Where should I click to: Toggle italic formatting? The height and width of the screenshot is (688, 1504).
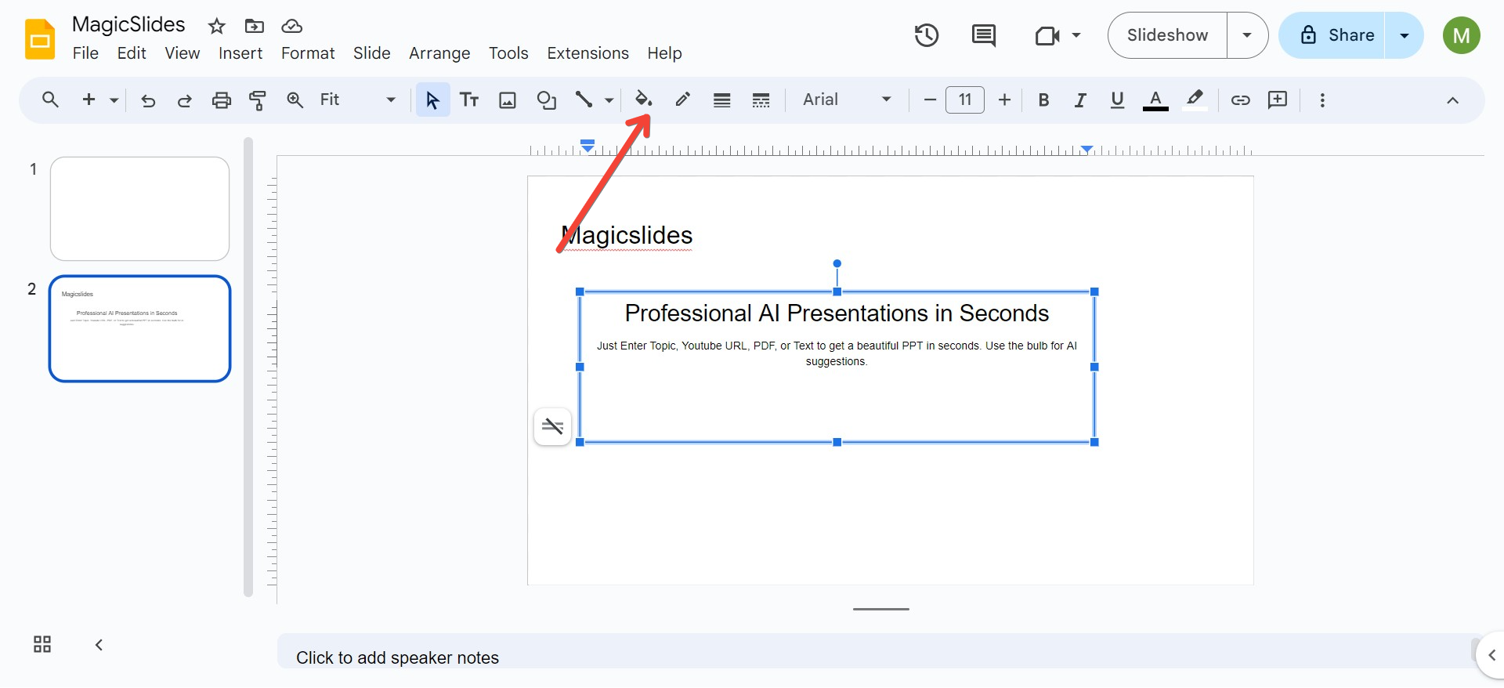click(x=1080, y=100)
